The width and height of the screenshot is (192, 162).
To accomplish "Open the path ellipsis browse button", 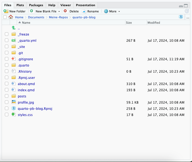I will point(188,17).
